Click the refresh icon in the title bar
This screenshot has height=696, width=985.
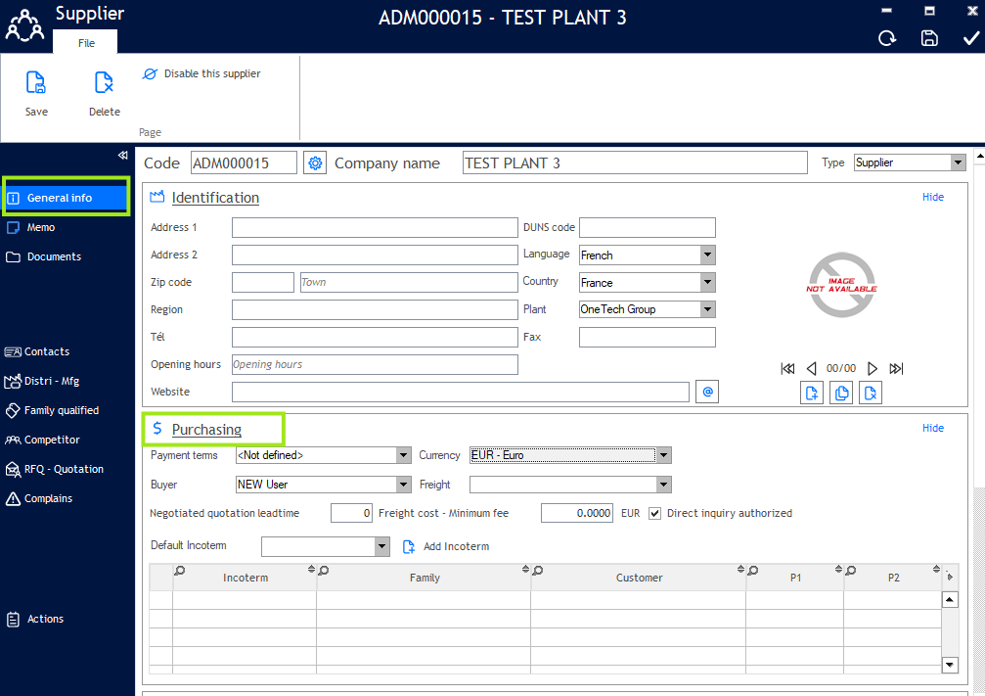point(887,38)
